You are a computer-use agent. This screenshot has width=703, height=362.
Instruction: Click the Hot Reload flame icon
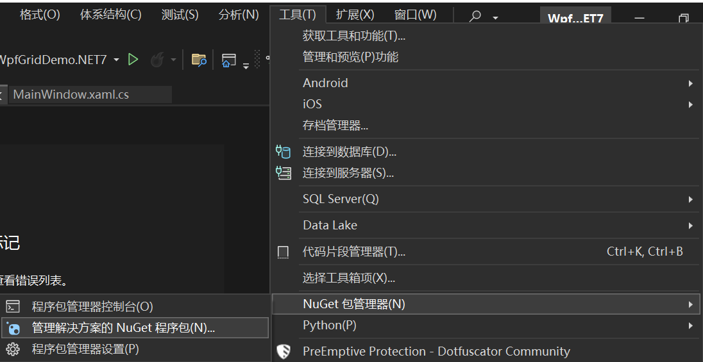tap(157, 60)
